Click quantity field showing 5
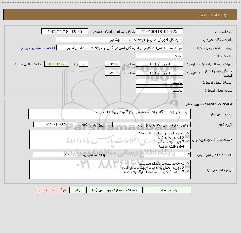 click(167, 154)
